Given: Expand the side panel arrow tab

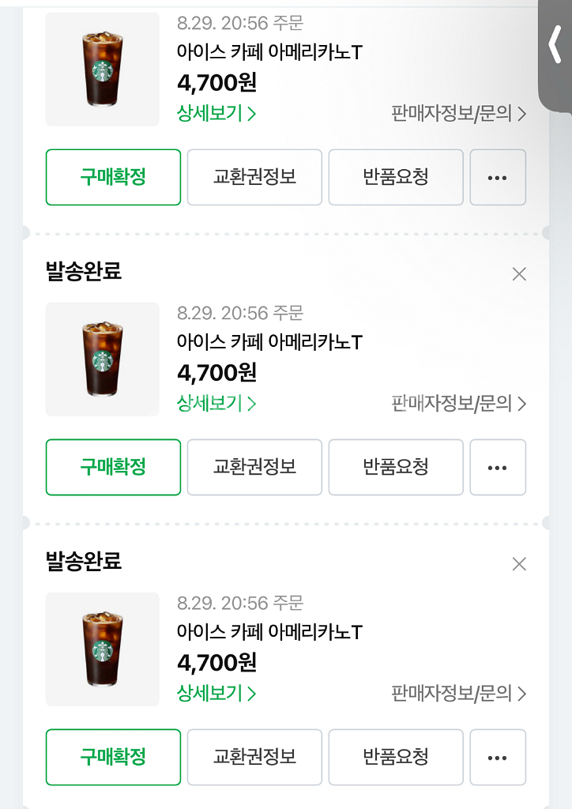Looking at the screenshot, I should click(555, 49).
